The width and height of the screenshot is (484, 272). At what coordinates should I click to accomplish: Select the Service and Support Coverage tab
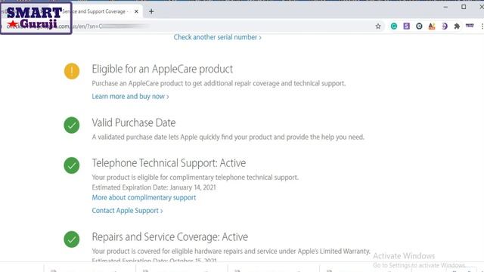click(x=99, y=11)
